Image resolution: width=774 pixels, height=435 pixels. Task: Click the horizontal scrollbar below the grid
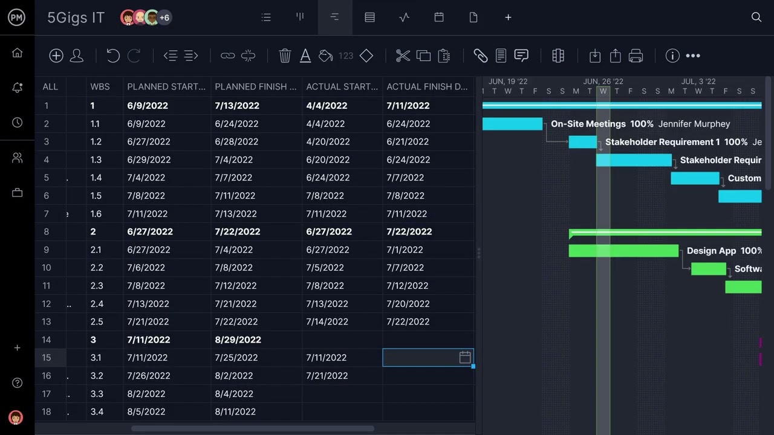252,429
